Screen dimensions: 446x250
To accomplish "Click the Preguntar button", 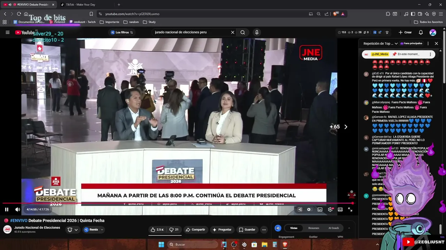I will click(x=222, y=230).
